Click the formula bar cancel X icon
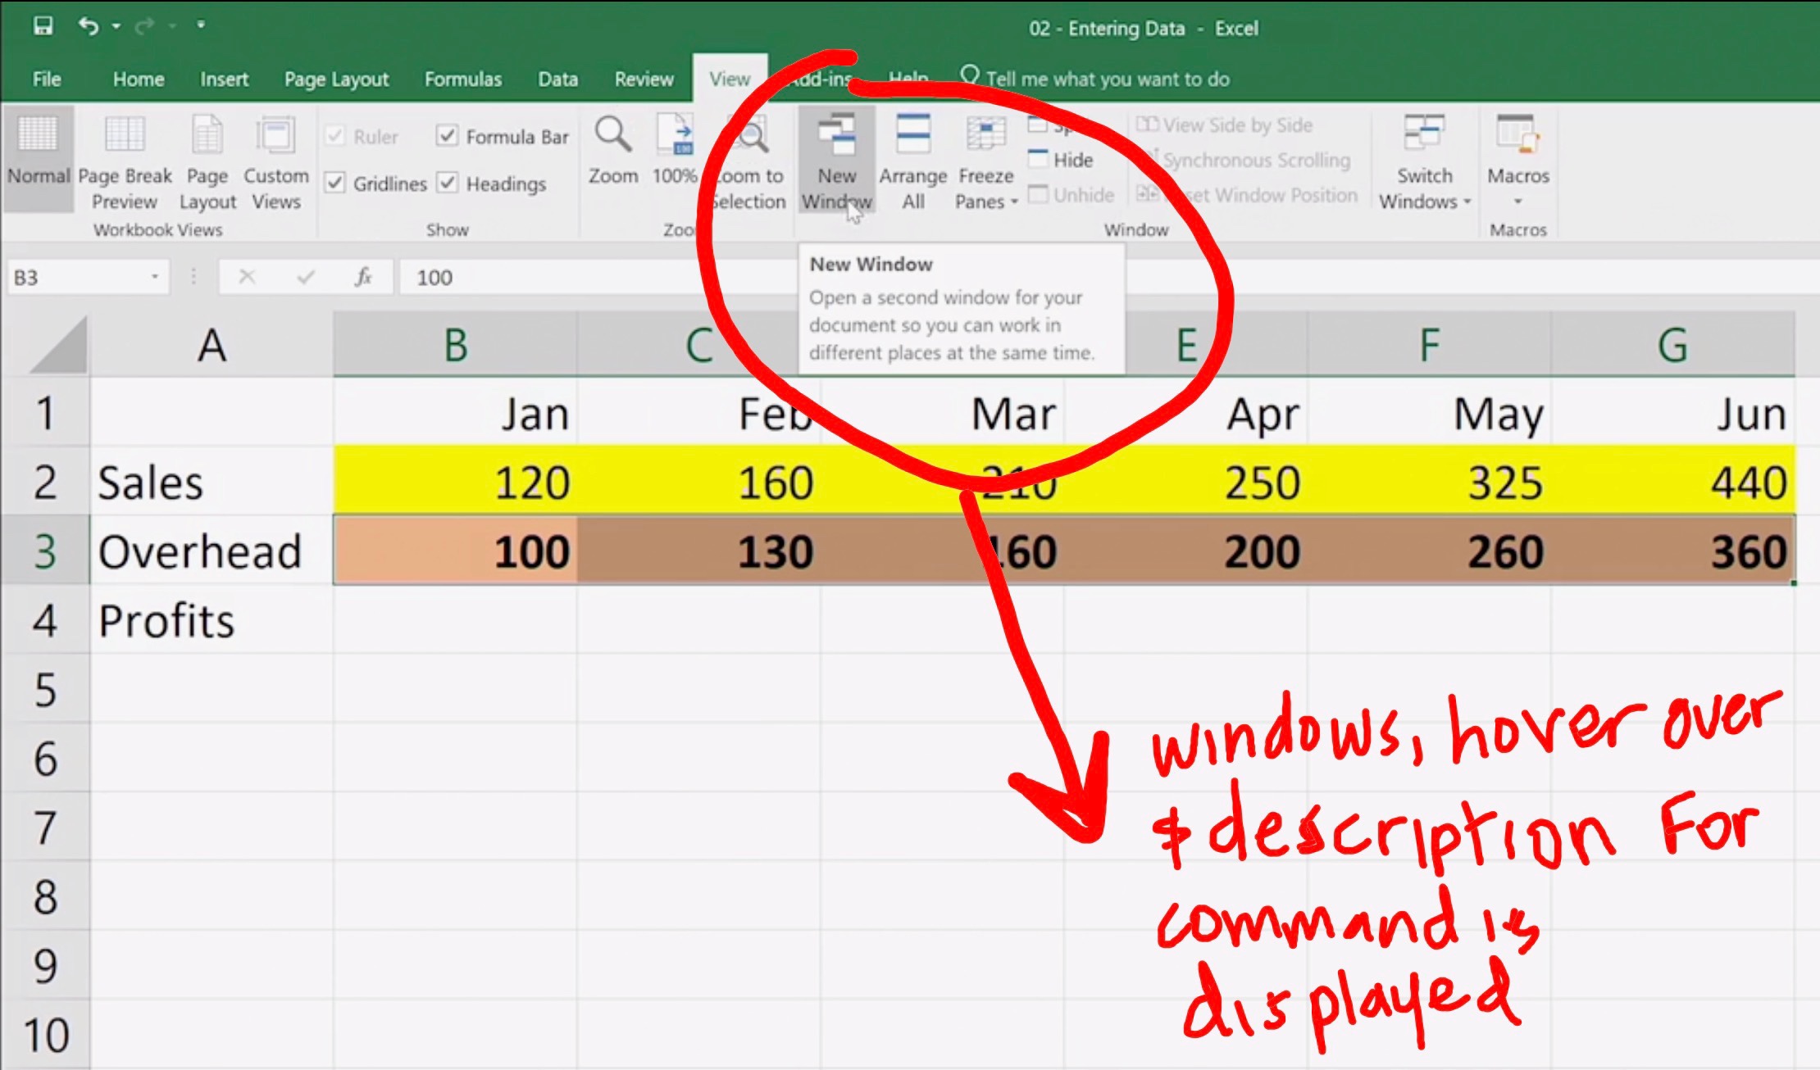1820x1070 pixels. (247, 278)
